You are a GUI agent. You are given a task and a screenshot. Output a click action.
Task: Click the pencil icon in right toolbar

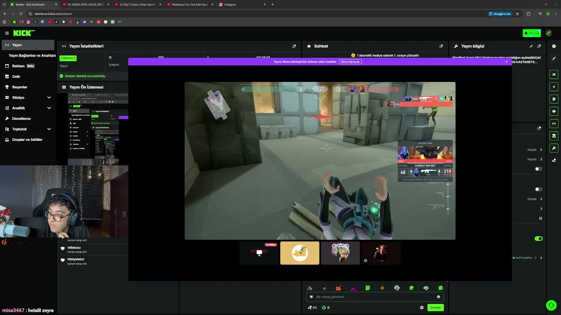coord(554,58)
